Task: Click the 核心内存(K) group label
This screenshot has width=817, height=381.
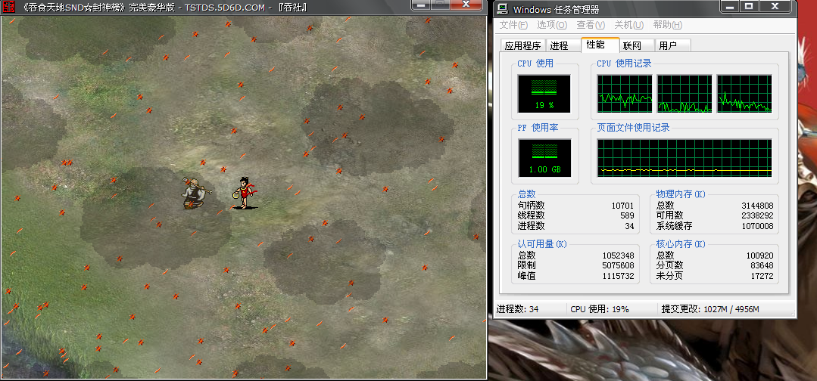Action: pyautogui.click(x=681, y=244)
